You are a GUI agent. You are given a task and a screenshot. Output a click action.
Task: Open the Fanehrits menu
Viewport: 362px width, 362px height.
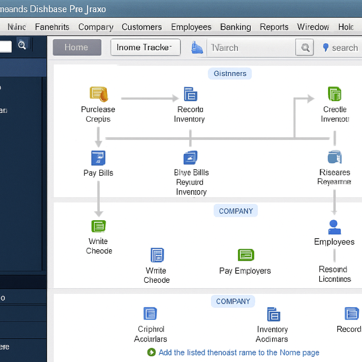(52, 27)
